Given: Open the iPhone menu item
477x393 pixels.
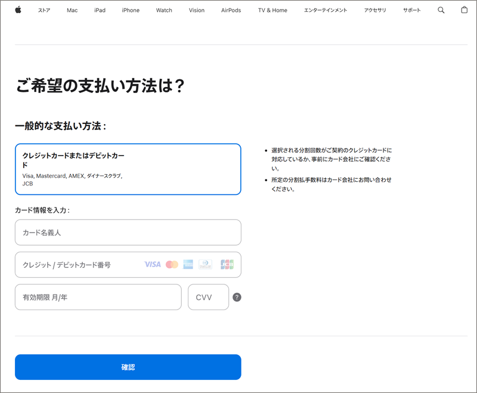Looking at the screenshot, I should [x=131, y=10].
